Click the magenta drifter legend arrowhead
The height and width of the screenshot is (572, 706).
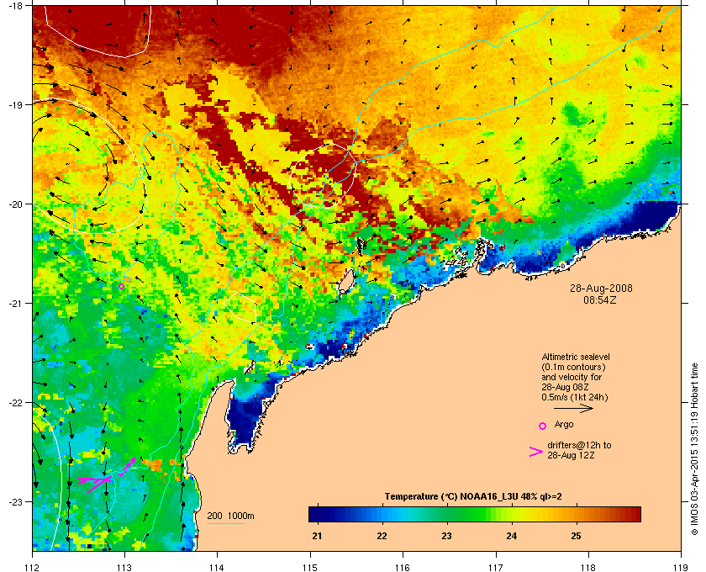(536, 452)
